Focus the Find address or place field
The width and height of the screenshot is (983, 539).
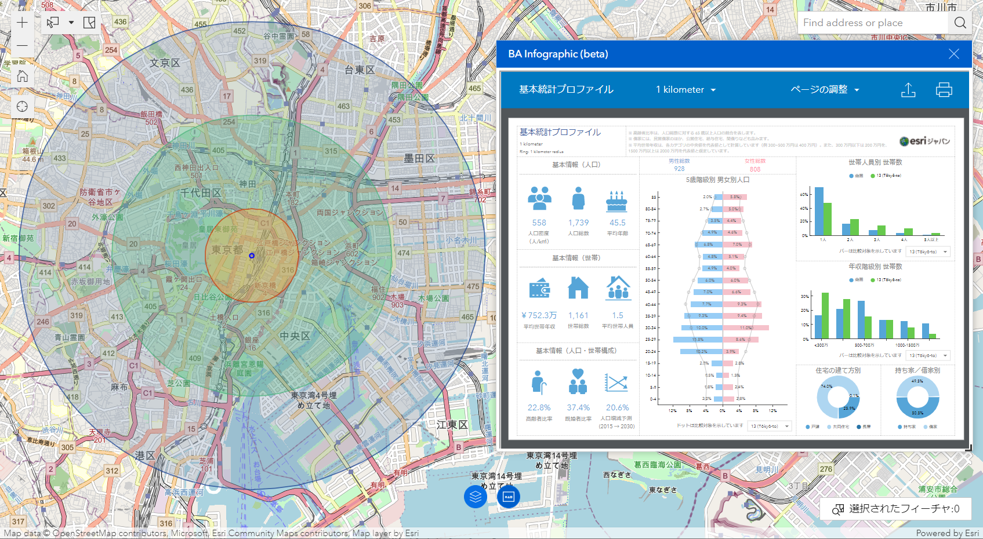pyautogui.click(x=873, y=23)
